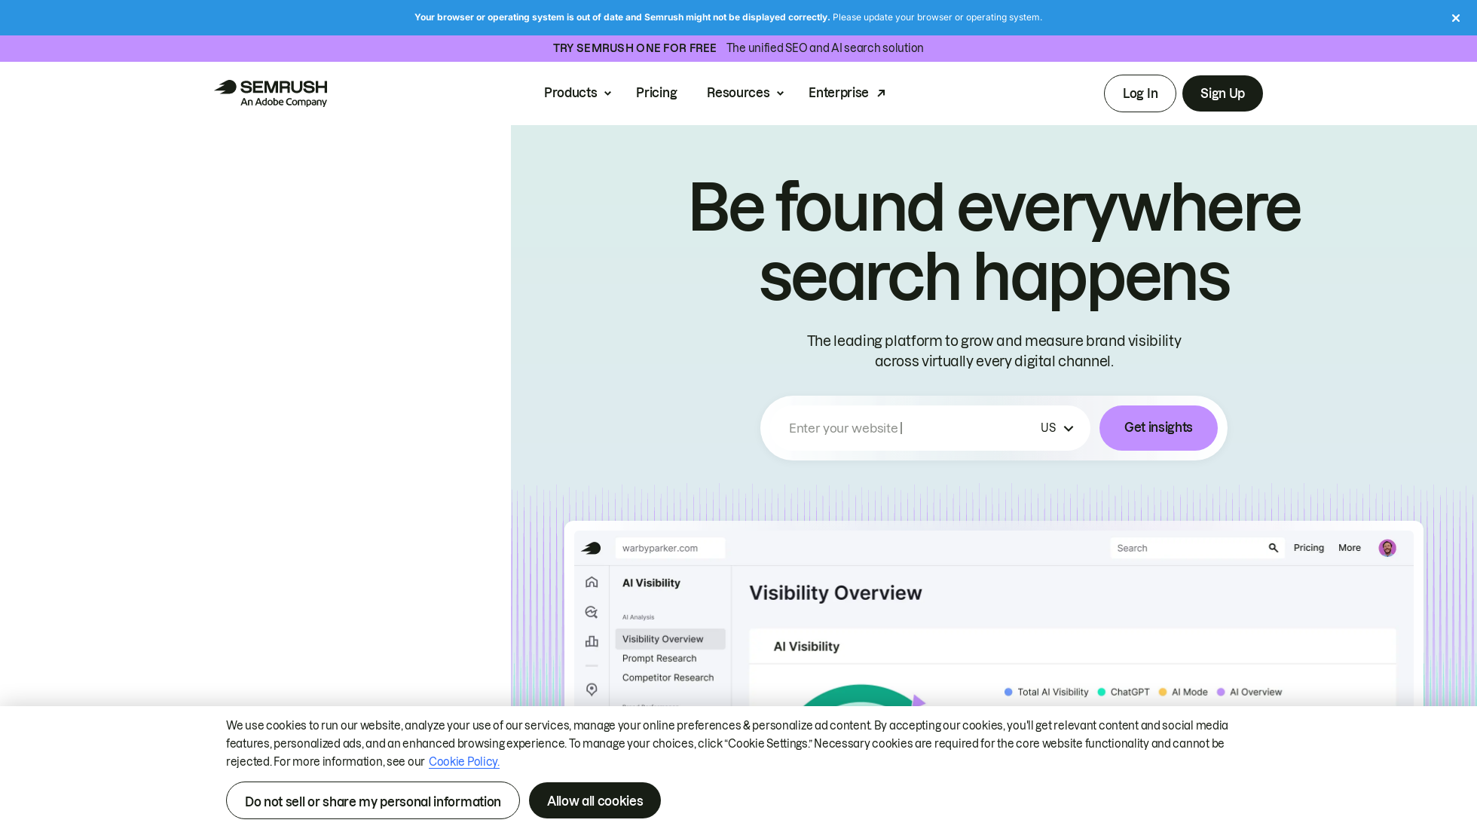Click the Try Semrush One for Free banner

[x=738, y=48]
